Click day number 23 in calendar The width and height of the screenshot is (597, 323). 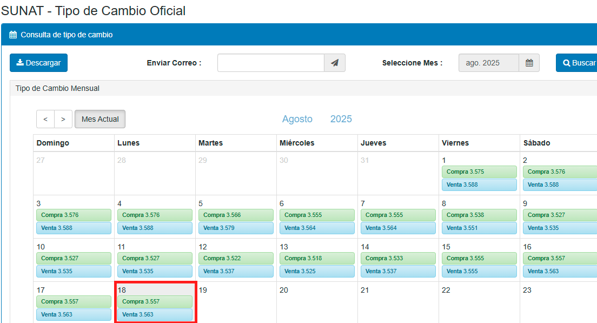click(x=527, y=290)
